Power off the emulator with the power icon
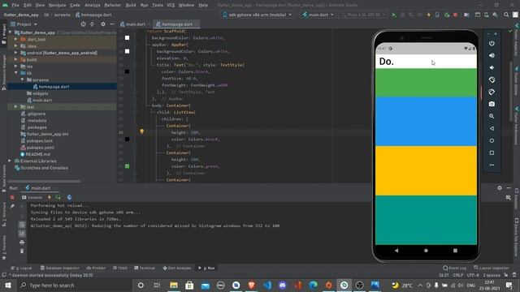 (492, 43)
